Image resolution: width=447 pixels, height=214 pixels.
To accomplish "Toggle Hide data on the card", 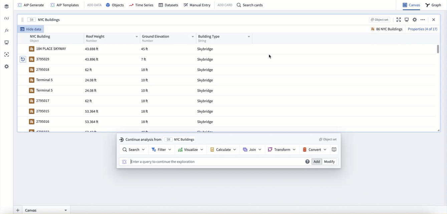I will click(31, 29).
